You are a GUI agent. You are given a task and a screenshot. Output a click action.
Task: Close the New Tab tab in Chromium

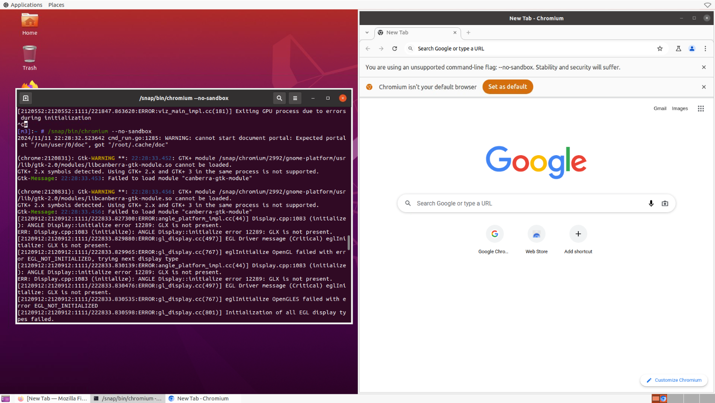(x=455, y=32)
